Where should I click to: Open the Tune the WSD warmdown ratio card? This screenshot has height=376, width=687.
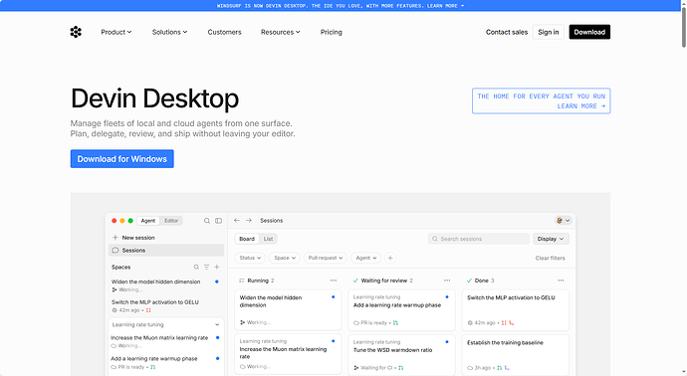(x=402, y=355)
